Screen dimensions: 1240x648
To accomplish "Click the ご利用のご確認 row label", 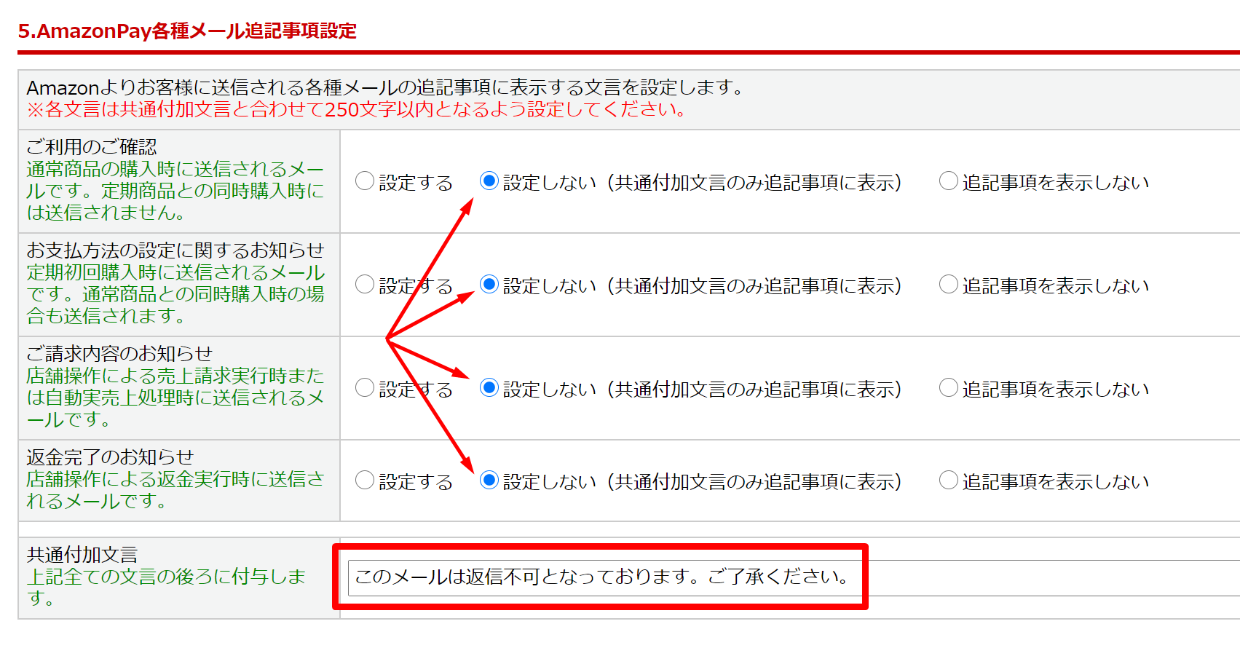I will (x=92, y=147).
